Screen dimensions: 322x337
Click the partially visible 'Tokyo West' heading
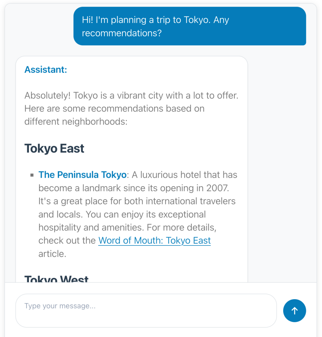tap(57, 279)
